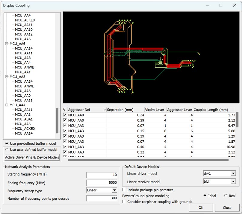The height and width of the screenshot is (214, 242).
Task: Open the Linear receiver model dropdown
Action: (x=233, y=181)
